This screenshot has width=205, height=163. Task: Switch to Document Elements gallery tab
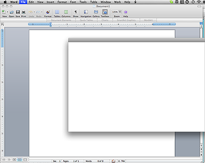click(x=61, y=20)
